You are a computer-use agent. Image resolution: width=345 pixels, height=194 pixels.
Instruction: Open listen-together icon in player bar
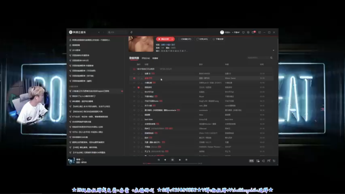[x=269, y=161]
